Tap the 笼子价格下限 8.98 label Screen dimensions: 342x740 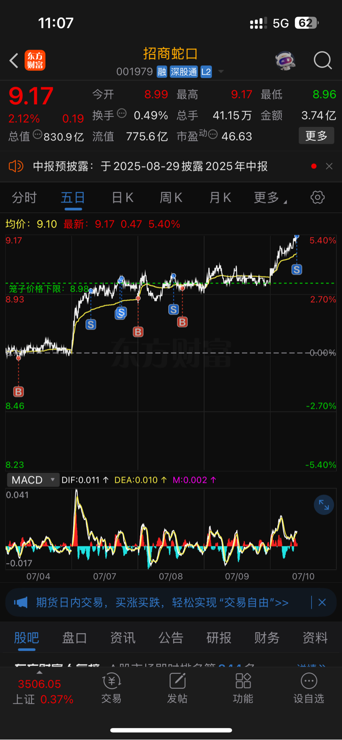[x=49, y=289]
